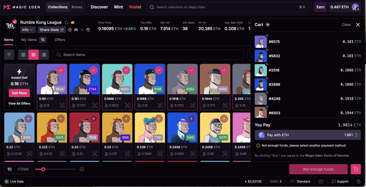
Task: Switch to the My Items tab
Action: [x=34, y=40]
